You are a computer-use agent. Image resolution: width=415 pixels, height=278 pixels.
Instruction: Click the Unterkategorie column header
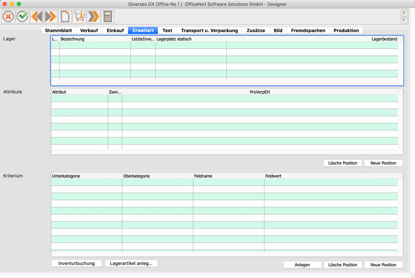[87, 176]
